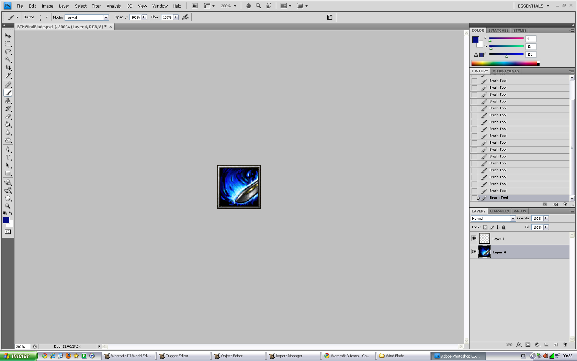
Task: Select the Zoom tool in toolbox
Action: point(8,206)
